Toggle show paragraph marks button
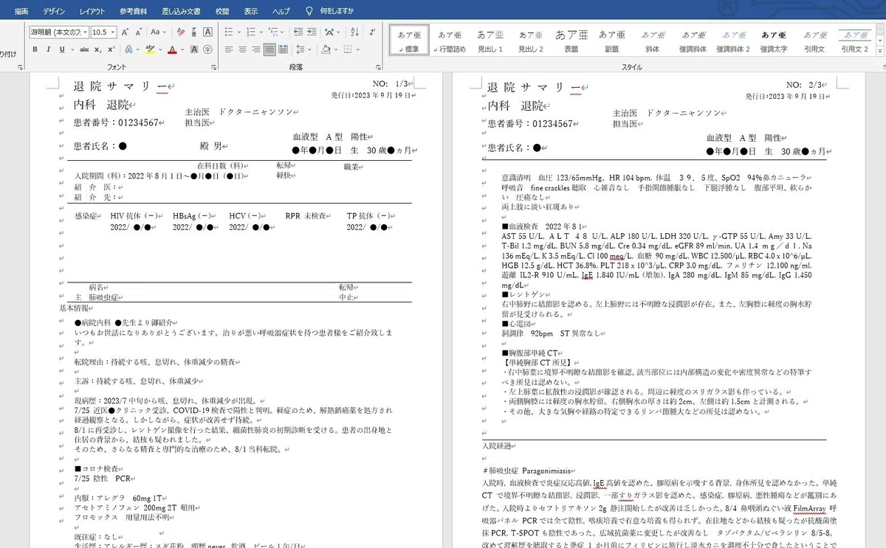This screenshot has height=548, width=886. coord(372,32)
